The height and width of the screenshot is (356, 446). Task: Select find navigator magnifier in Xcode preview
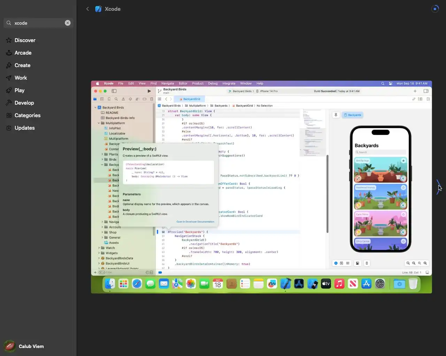coord(116,99)
